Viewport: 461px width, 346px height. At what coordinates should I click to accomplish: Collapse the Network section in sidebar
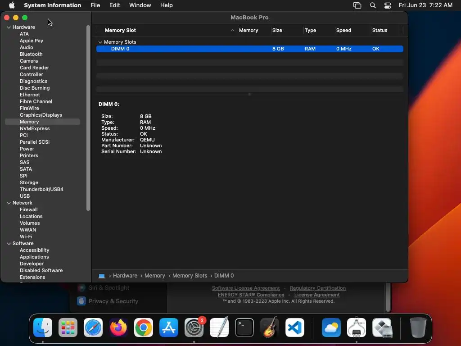(x=9, y=203)
